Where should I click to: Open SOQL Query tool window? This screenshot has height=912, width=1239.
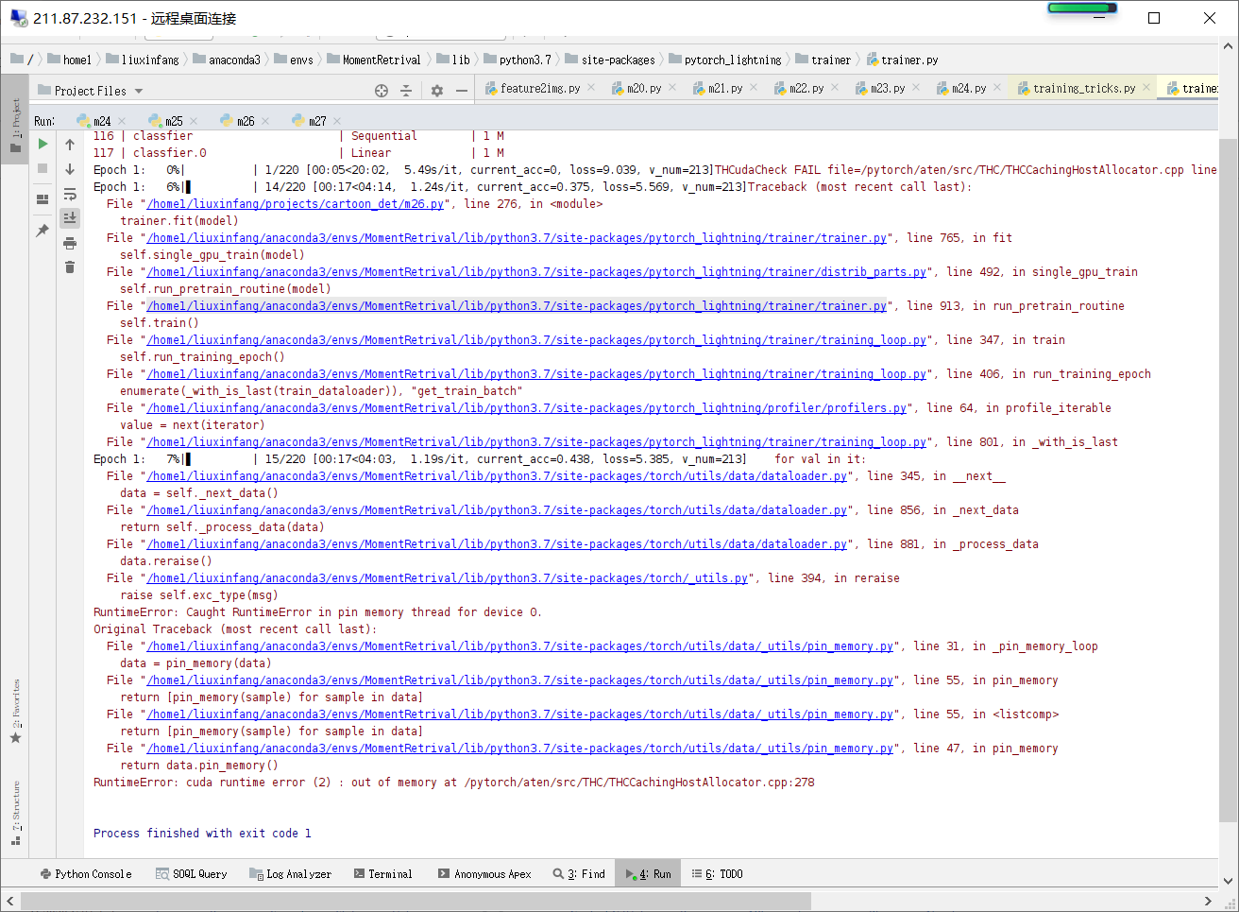(192, 874)
